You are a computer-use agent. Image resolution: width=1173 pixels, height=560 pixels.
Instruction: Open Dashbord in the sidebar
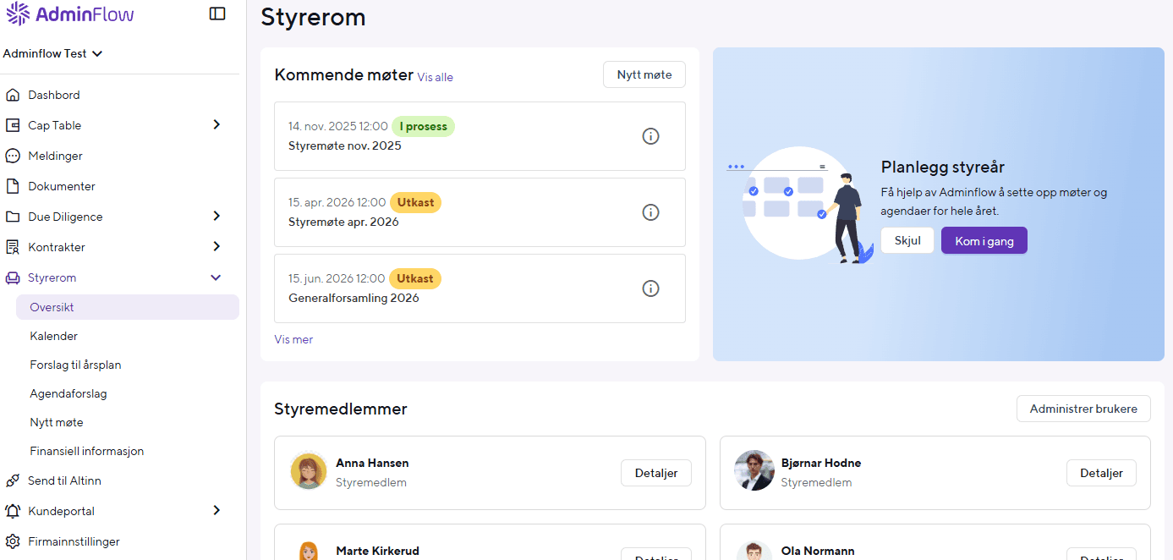(x=54, y=95)
